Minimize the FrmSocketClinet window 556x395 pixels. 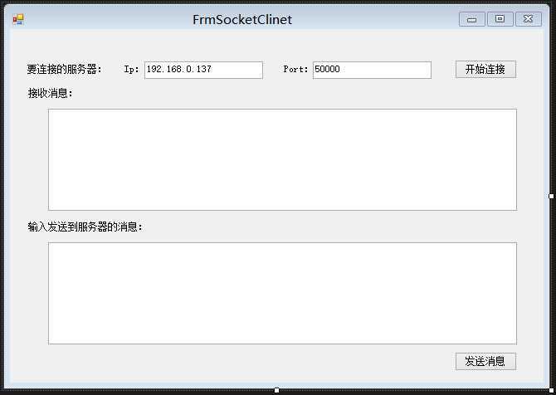(x=472, y=19)
